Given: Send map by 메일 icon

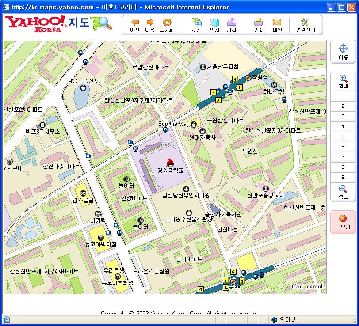Looking at the screenshot, I should click(x=277, y=23).
